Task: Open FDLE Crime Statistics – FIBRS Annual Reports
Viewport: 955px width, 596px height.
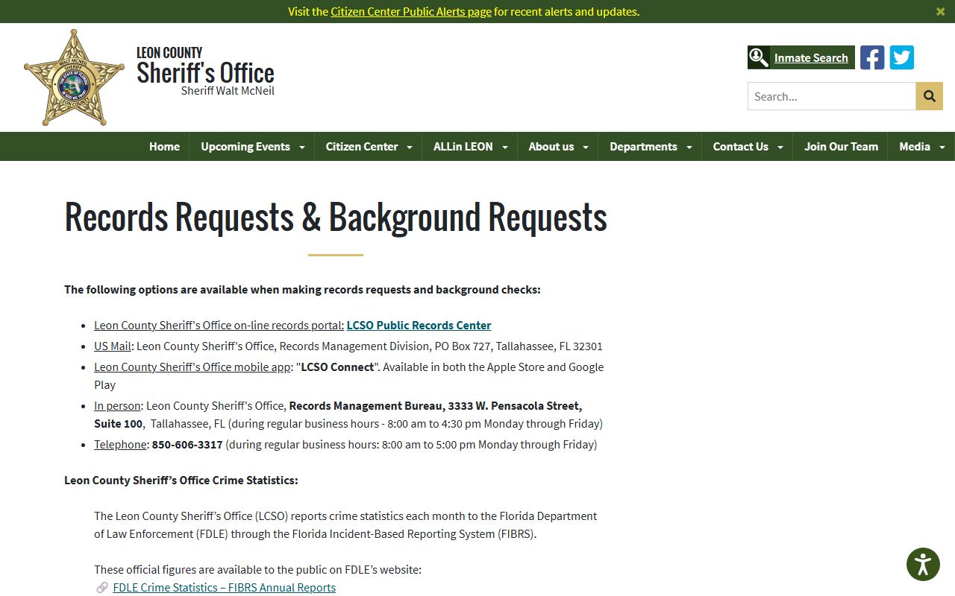Action: (x=224, y=587)
